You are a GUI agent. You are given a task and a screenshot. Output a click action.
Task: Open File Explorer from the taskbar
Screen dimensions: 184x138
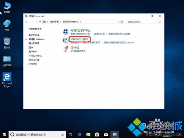[x=88, y=134]
